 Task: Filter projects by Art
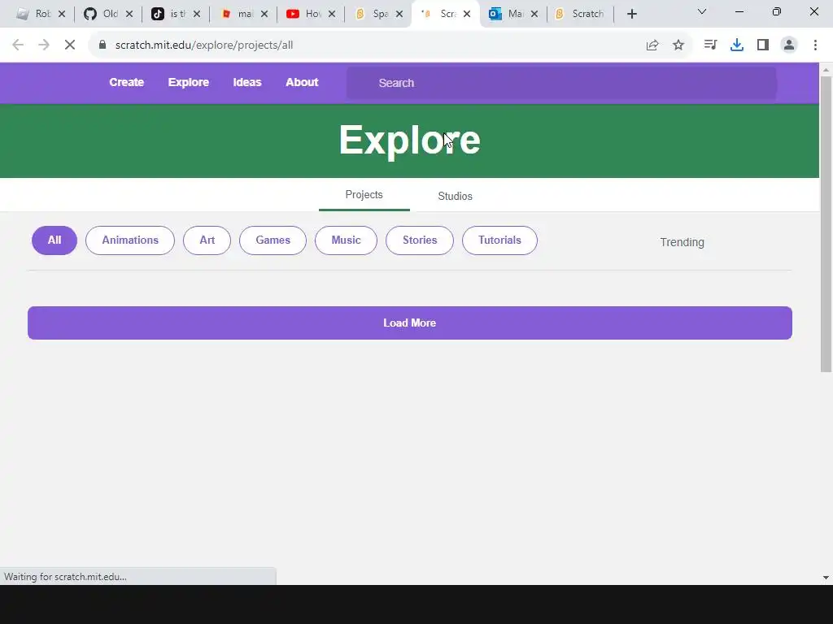click(207, 240)
